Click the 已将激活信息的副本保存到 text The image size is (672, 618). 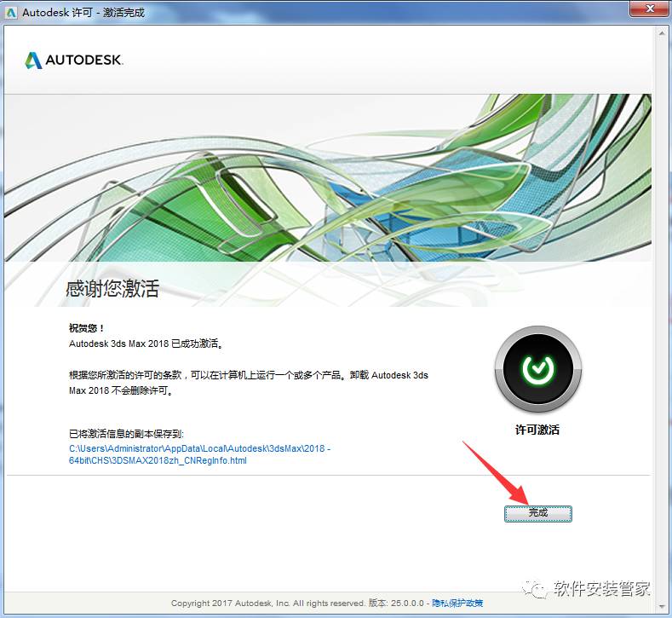tap(126, 434)
